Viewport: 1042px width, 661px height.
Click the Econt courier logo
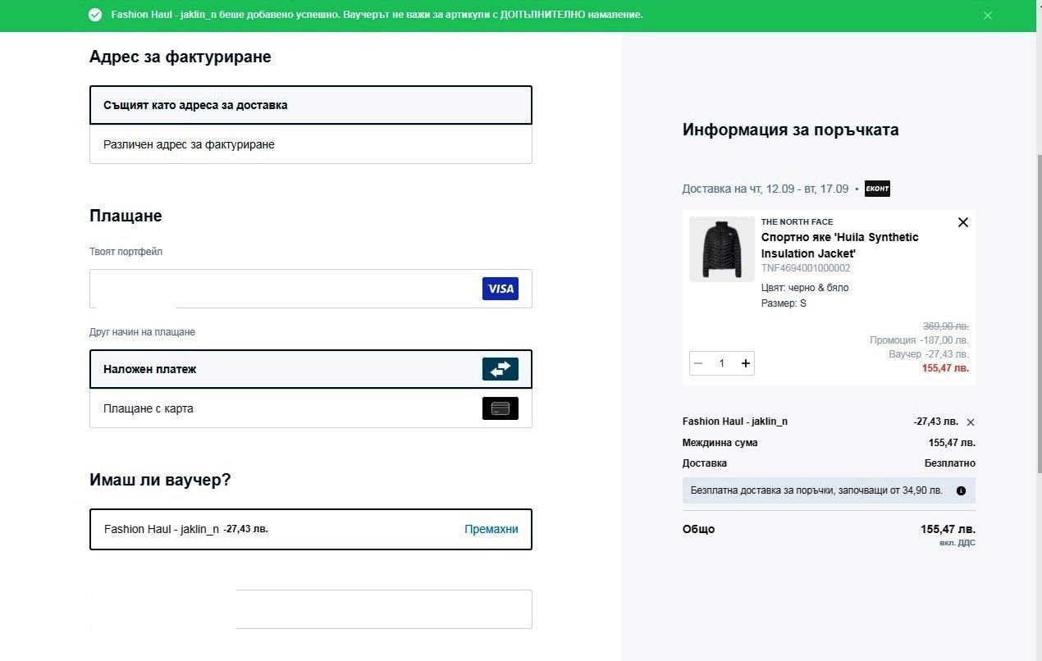pyautogui.click(x=877, y=189)
